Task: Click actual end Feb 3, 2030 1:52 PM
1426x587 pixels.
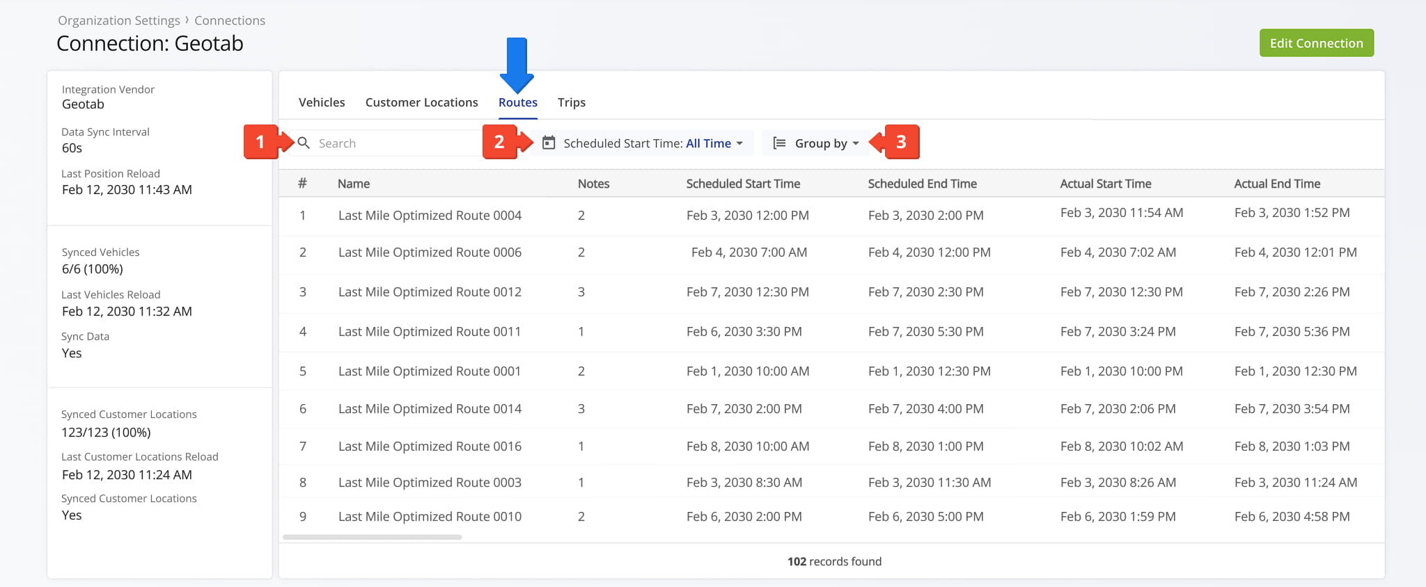Action: click(x=1292, y=213)
